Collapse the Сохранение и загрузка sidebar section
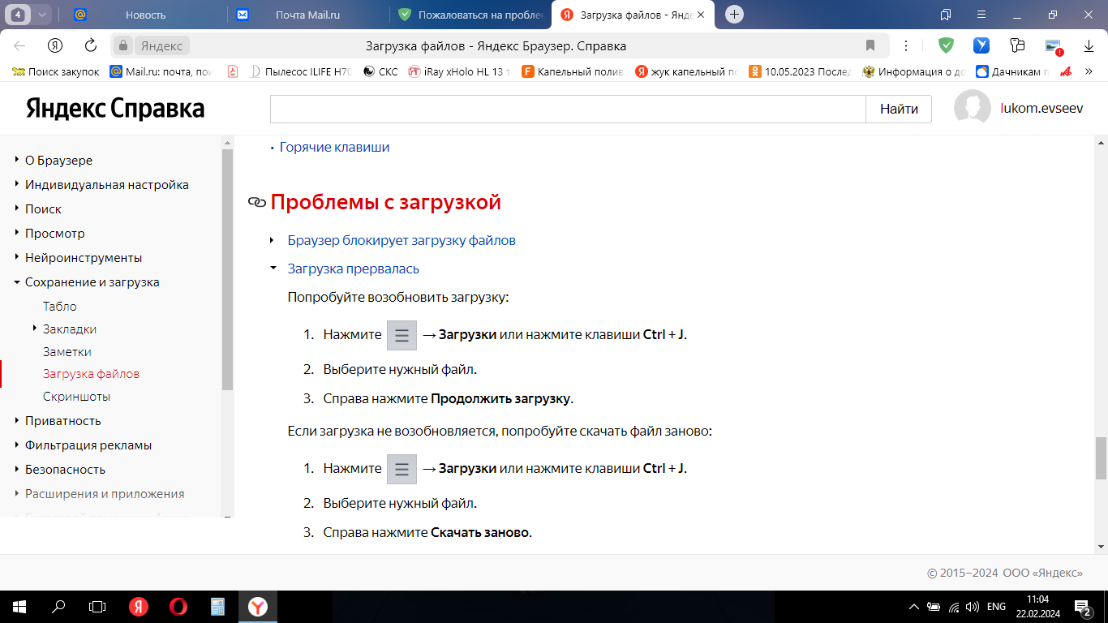This screenshot has height=623, width=1108. pos(92,281)
